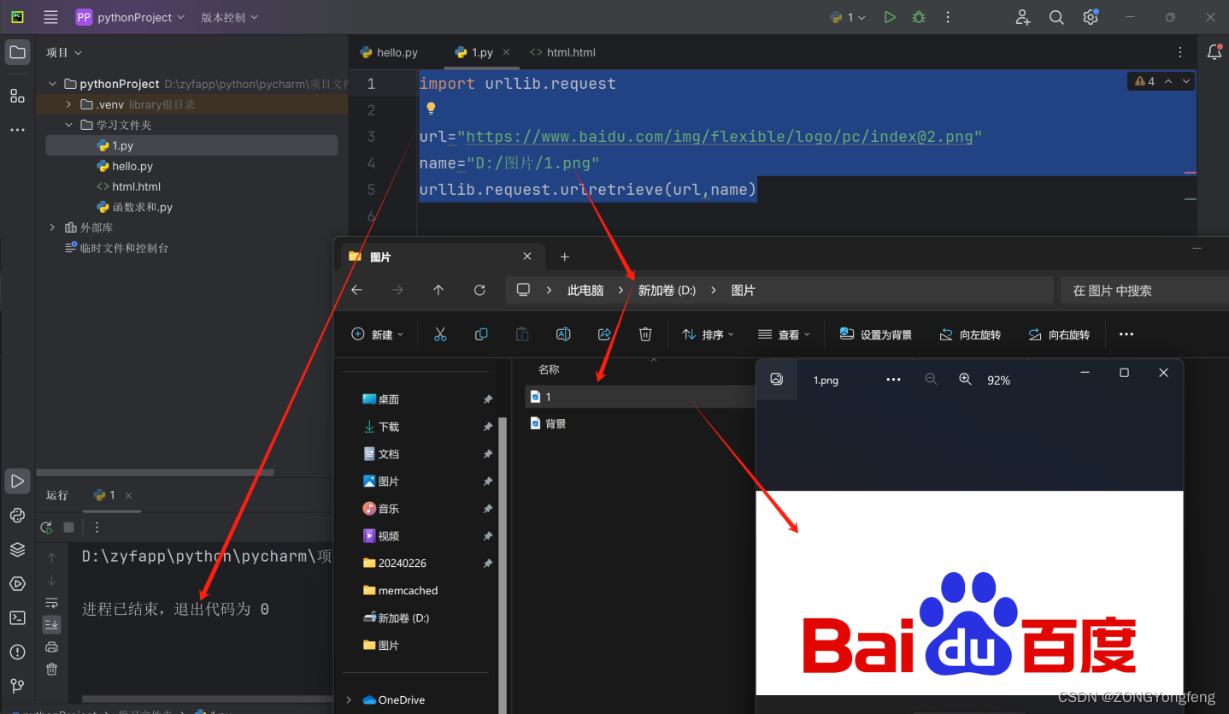The image size is (1229, 714).
Task: Click the Refresh icon in File Explorer
Action: point(479,291)
